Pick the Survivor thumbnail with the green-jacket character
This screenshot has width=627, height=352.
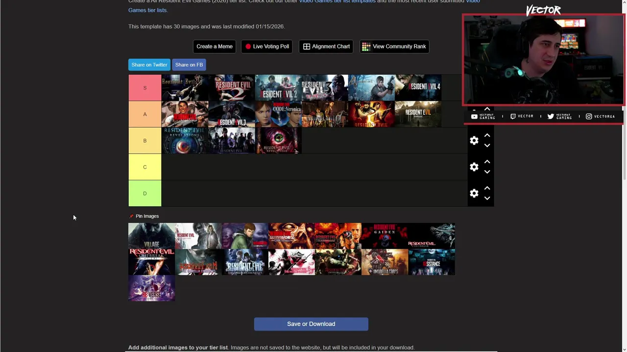click(245, 236)
